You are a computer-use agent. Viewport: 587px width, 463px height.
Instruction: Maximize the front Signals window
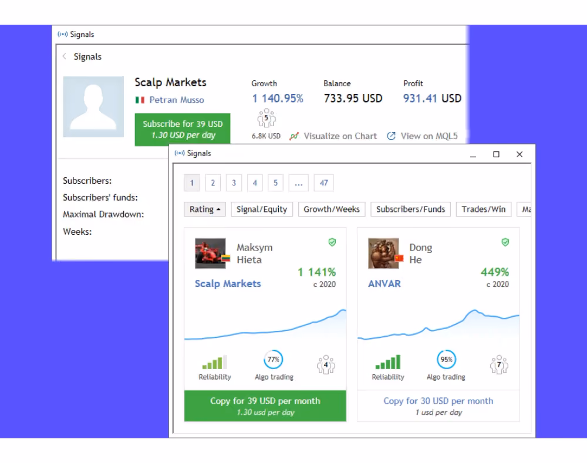(496, 154)
